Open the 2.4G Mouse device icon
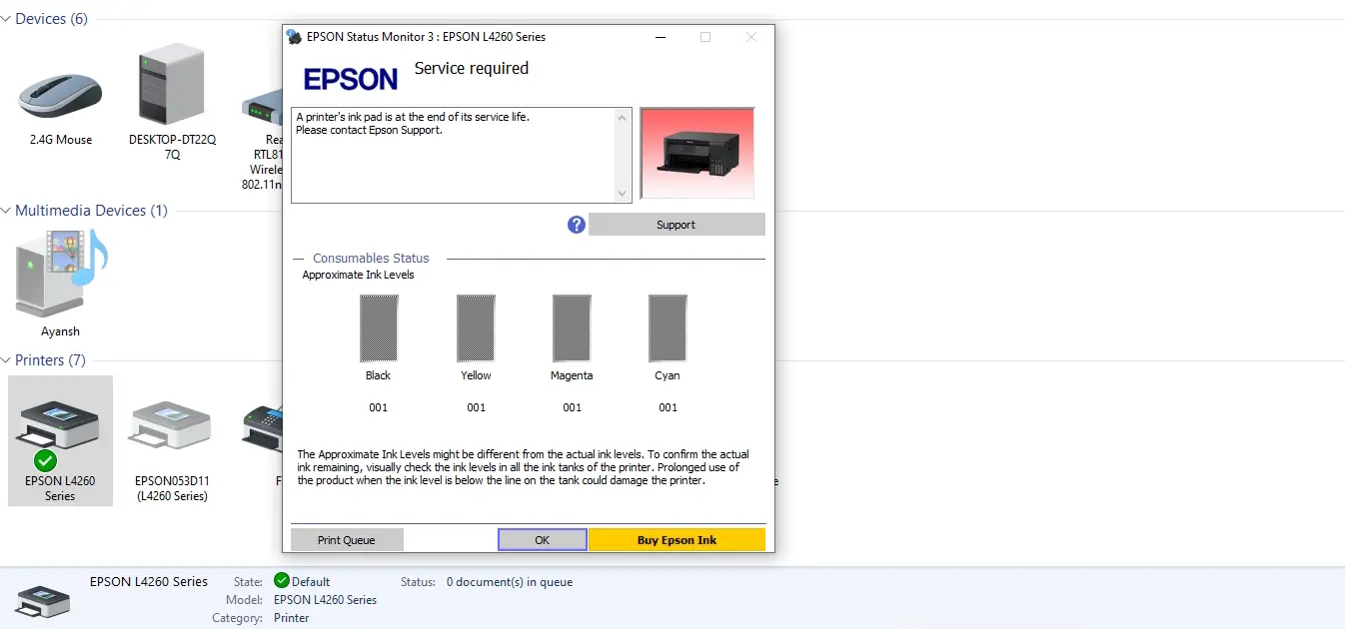Viewport: 1345px width, 629px height. (60, 98)
